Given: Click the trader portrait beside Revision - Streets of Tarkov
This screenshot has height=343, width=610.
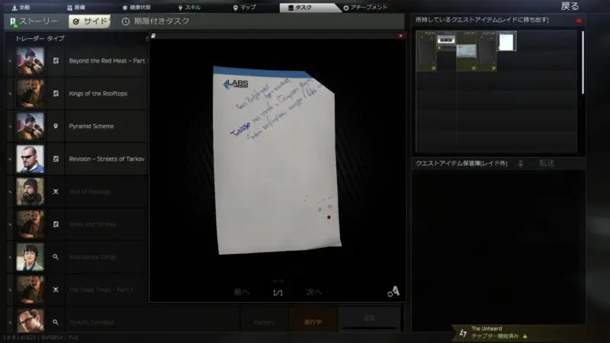Looking at the screenshot, I should tap(30, 159).
